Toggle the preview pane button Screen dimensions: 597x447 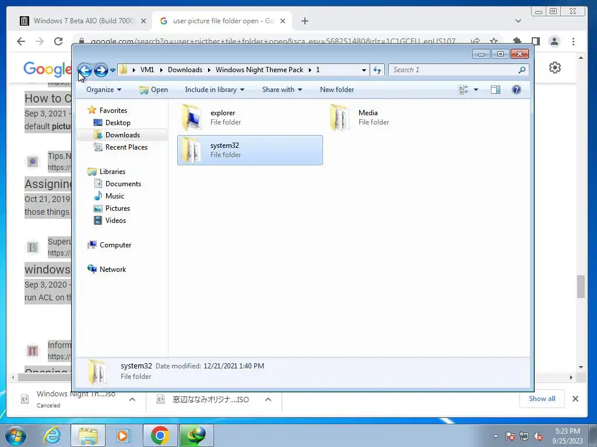point(496,90)
